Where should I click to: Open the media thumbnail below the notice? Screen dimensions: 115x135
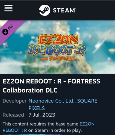(32, 134)
